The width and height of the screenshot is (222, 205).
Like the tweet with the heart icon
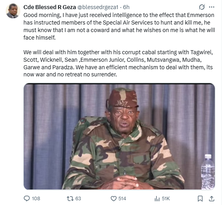coord(113,199)
